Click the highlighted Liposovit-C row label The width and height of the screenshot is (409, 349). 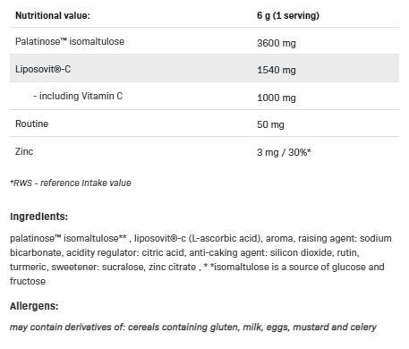click(x=43, y=69)
